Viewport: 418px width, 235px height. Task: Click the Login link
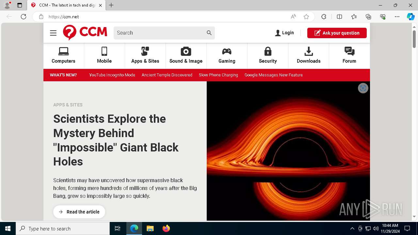(x=284, y=33)
